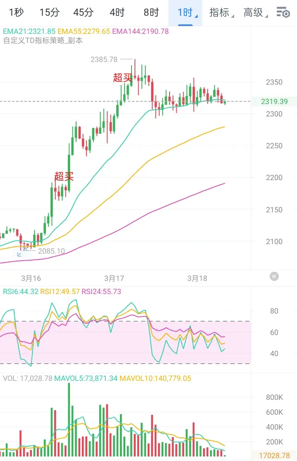Click the RSI axis value 80

click(274, 311)
